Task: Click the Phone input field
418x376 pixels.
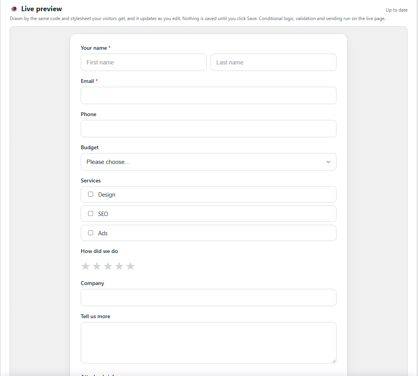Action: coord(209,128)
